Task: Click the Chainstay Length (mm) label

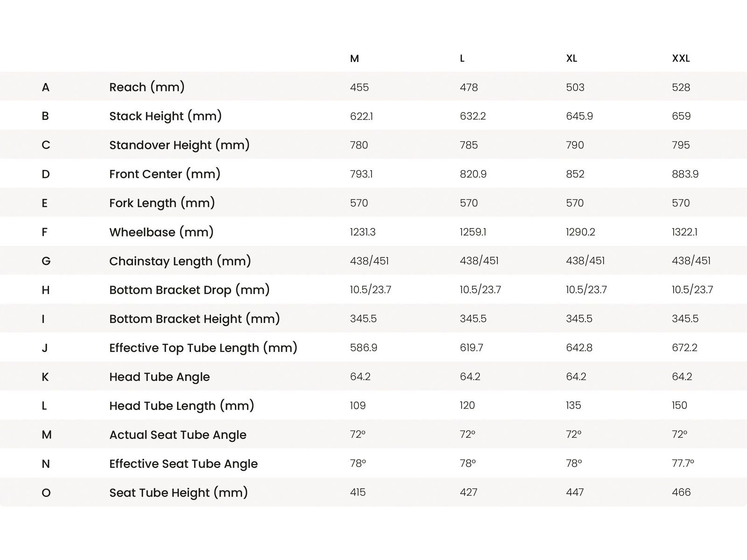Action: (180, 261)
